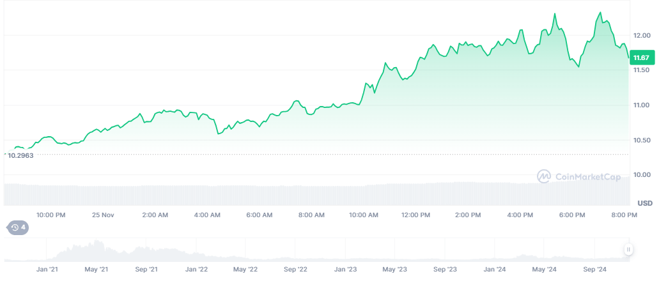Click the 10:00 PM time label
Viewport: 659px width, 283px height.
coord(51,215)
